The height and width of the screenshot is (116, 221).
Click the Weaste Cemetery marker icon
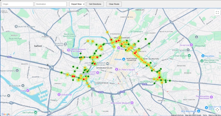pos(17,70)
